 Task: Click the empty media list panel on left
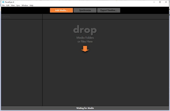point(22,63)
